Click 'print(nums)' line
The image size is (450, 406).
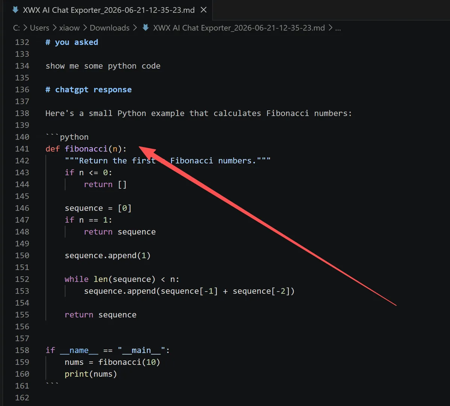click(91, 374)
